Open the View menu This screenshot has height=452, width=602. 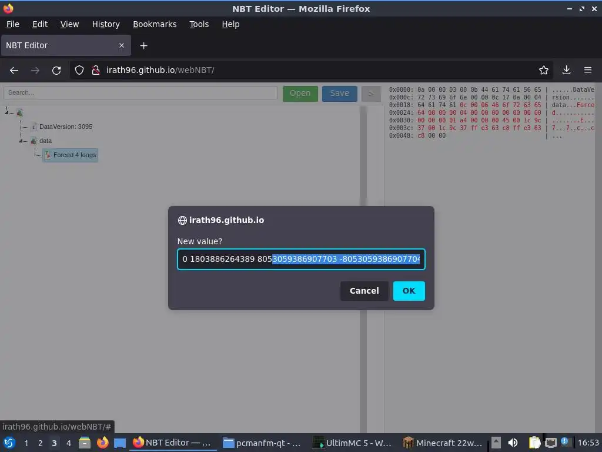pos(69,24)
